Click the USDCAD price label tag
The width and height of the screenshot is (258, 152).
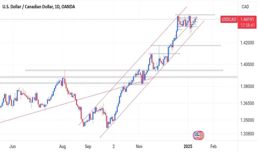(x=229, y=19)
